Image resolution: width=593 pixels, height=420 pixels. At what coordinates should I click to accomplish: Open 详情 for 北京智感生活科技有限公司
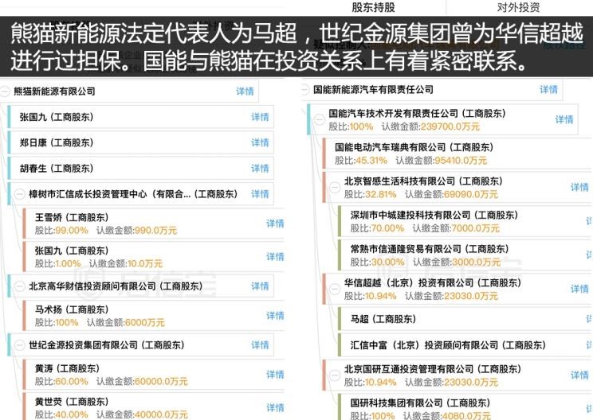tap(579, 187)
